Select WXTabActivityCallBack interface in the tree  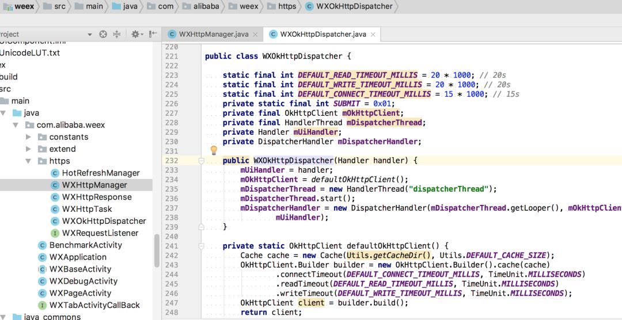[94, 306]
